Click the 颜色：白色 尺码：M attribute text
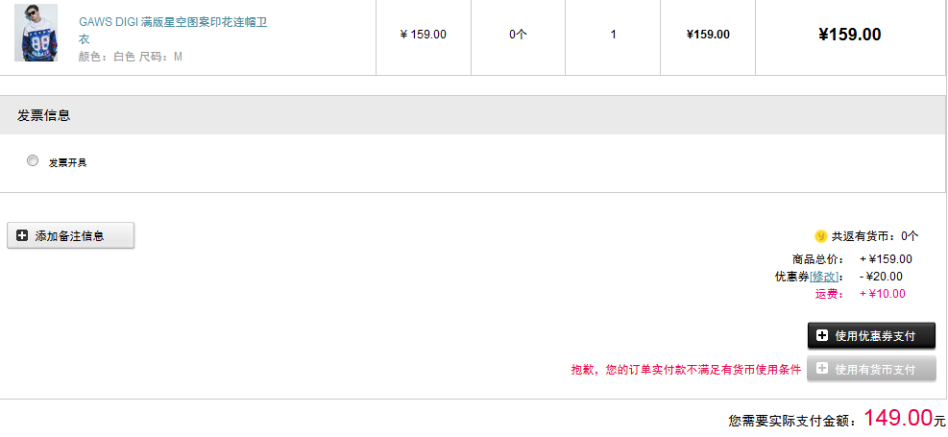Viewport: 948px width, 437px height. tap(131, 57)
